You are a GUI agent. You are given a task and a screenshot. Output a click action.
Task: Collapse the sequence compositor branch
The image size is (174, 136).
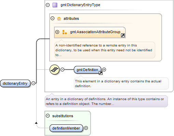[62, 69]
